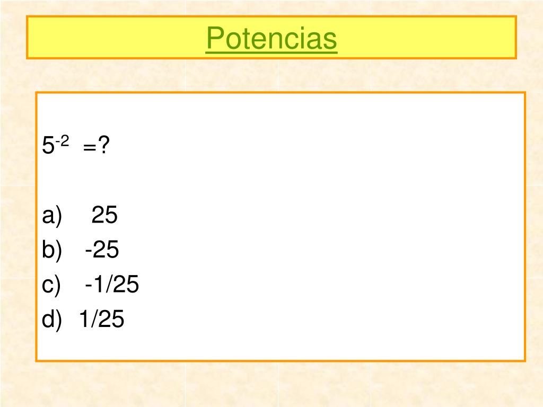Click the b) option label
Viewport: 543px width, 407px height.
(x=52, y=250)
